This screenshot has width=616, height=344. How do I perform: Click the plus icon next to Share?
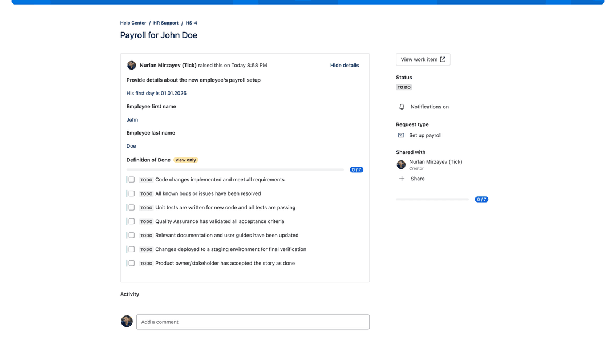tap(401, 179)
